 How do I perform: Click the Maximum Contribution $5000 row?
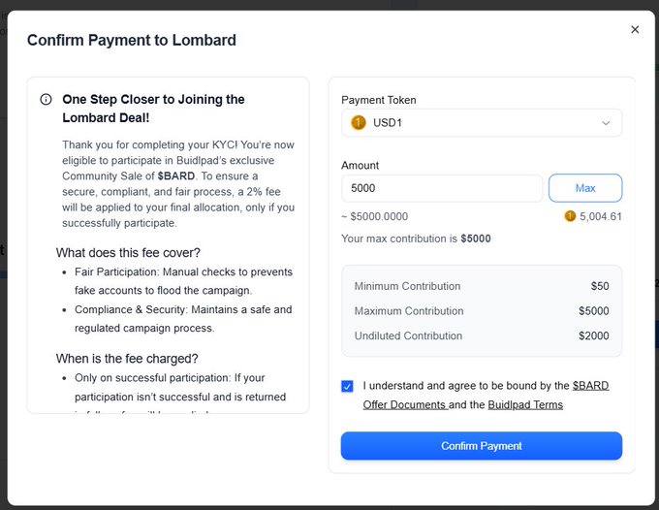pyautogui.click(x=482, y=310)
